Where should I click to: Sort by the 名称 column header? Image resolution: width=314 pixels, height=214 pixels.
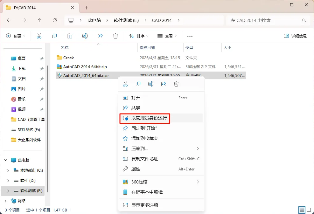click(x=65, y=48)
